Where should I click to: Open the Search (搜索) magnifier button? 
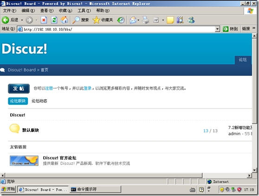(81, 20)
